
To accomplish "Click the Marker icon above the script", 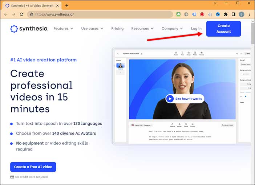I will click(179, 125).
